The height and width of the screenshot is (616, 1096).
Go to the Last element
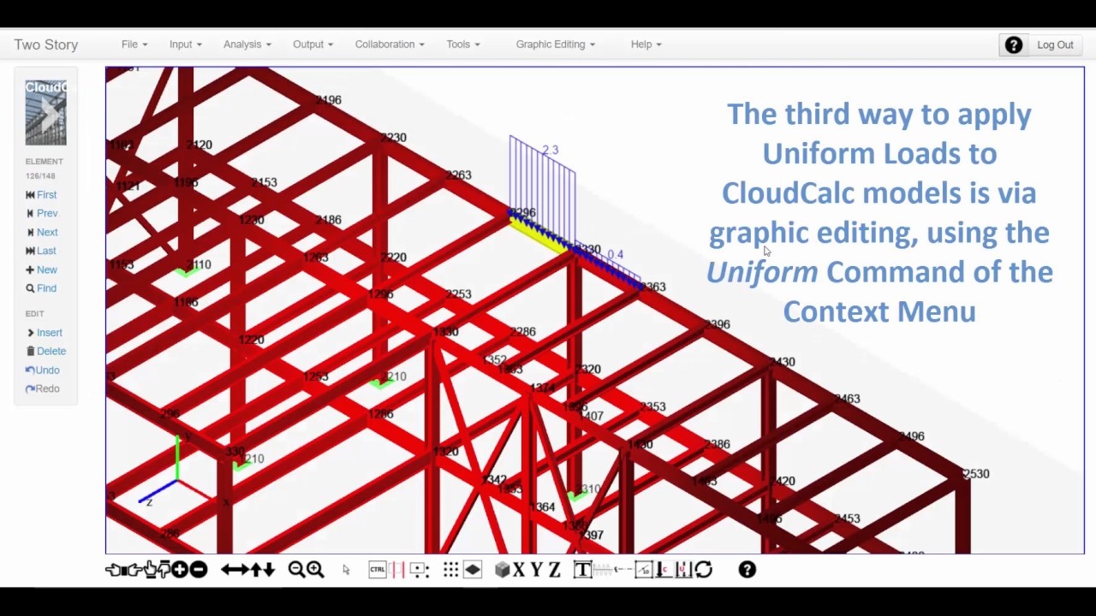tap(41, 251)
